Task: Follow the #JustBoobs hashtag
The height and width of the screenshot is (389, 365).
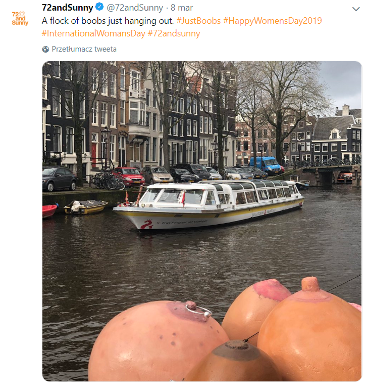Action: pos(198,21)
